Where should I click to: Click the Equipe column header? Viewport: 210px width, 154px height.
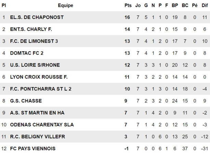coord(65,5)
